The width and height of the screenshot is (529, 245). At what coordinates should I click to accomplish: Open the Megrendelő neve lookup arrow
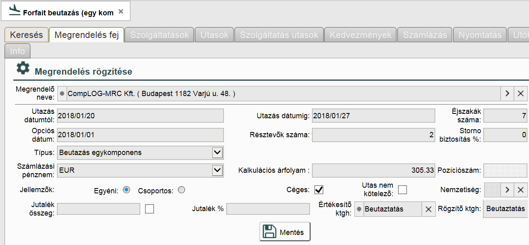click(507, 94)
